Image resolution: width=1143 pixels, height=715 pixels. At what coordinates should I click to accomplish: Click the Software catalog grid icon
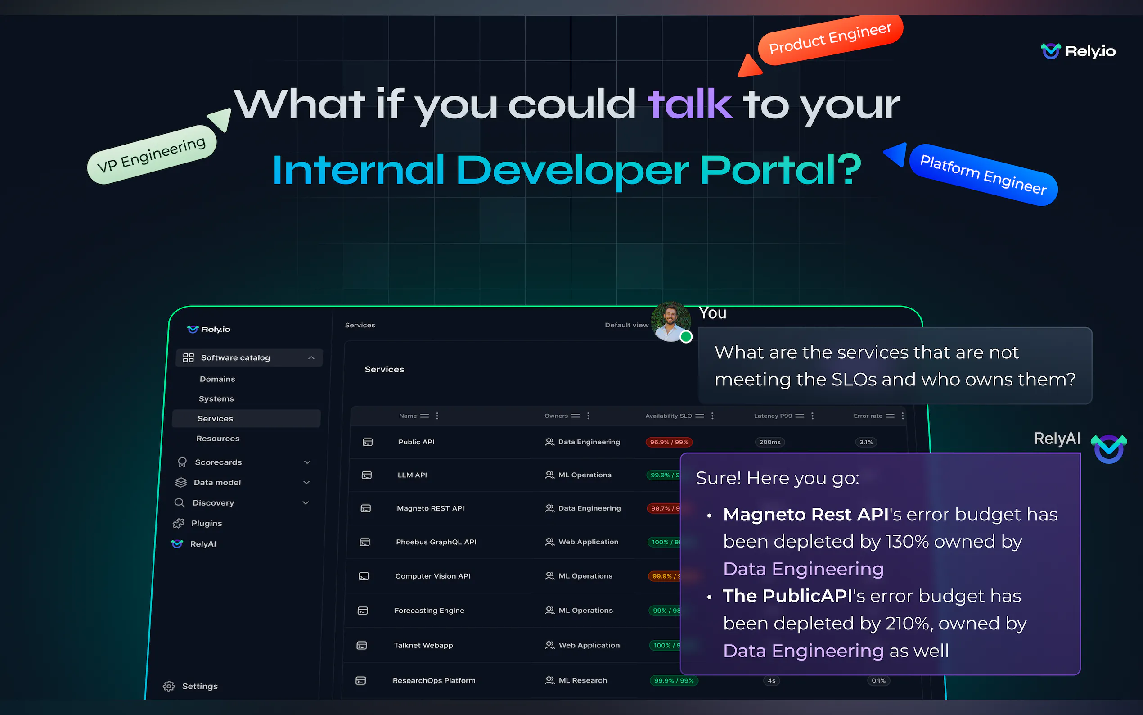pyautogui.click(x=189, y=357)
